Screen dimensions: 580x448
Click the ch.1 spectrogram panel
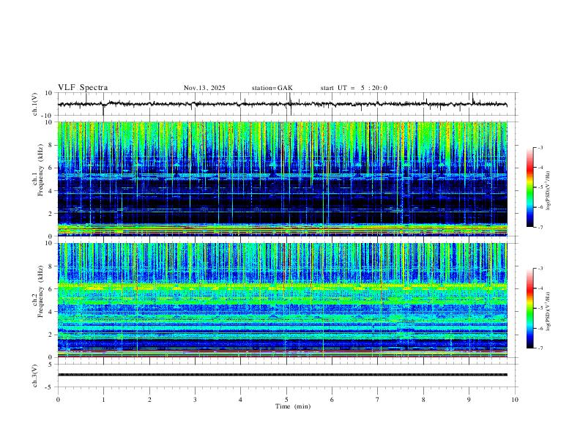[282, 179]
